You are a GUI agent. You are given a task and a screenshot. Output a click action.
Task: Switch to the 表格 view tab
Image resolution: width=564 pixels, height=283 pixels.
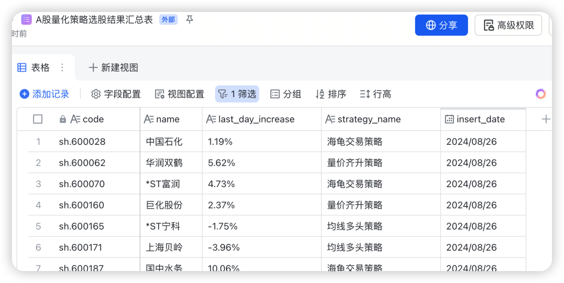point(34,68)
